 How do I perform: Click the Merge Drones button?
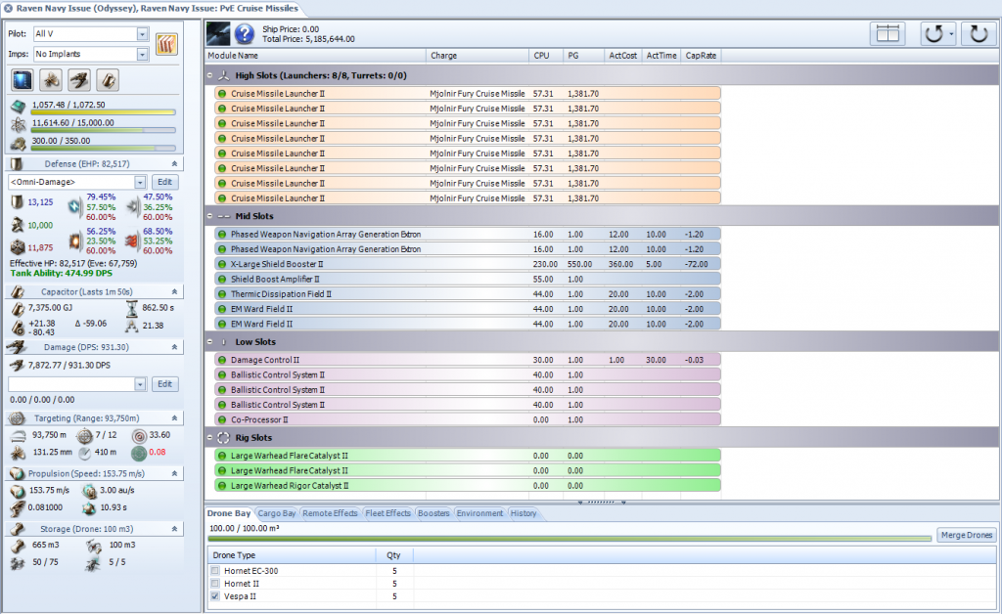click(x=966, y=536)
